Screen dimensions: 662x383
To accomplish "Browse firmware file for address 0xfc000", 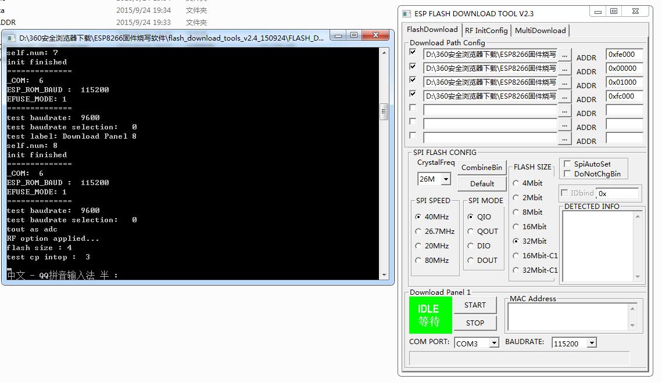I will pos(564,96).
